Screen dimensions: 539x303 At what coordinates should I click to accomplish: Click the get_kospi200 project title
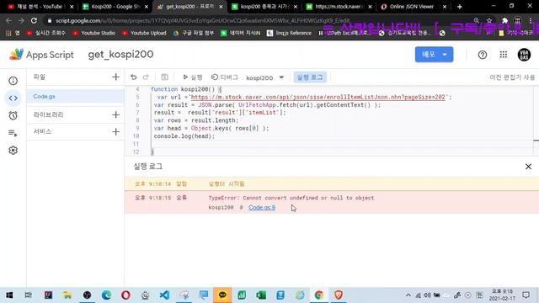(120, 55)
